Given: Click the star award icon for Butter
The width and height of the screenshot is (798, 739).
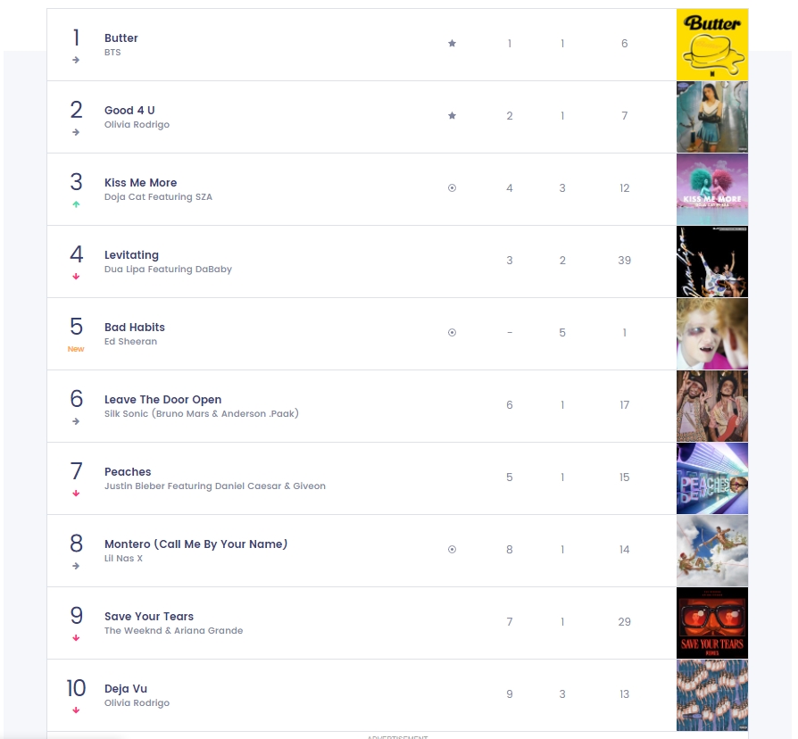Looking at the screenshot, I should pyautogui.click(x=452, y=43).
